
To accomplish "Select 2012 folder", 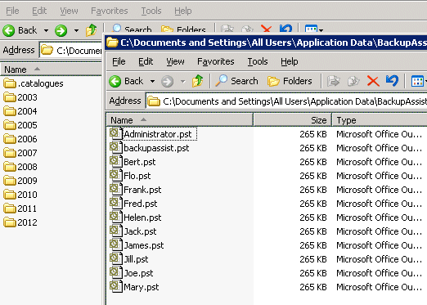I will tap(20, 222).
